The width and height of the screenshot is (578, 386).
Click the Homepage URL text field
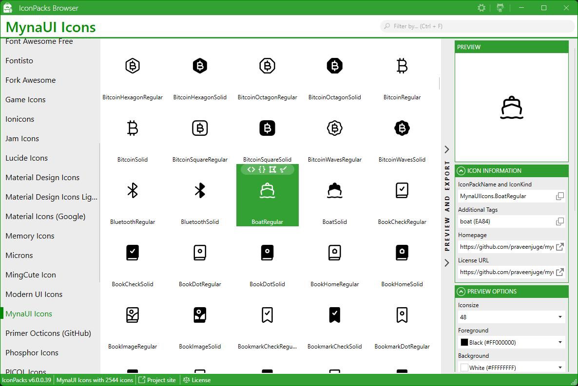click(x=506, y=247)
